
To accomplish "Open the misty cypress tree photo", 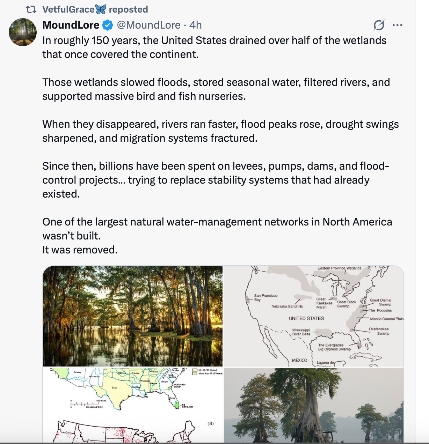I will click(x=313, y=405).
